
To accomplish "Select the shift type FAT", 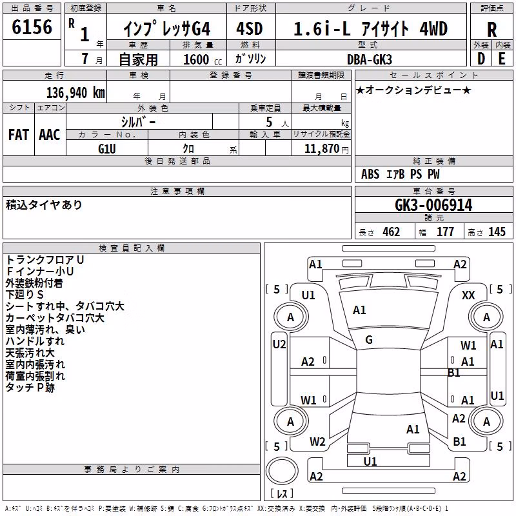I will pyautogui.click(x=19, y=135).
